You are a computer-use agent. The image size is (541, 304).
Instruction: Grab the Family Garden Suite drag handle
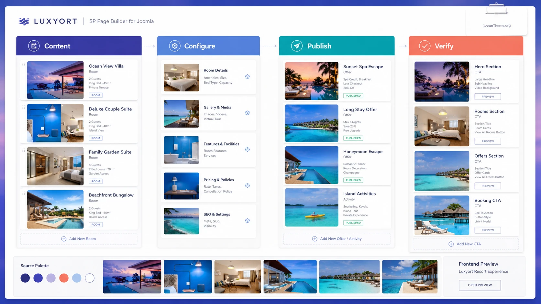tap(23, 151)
